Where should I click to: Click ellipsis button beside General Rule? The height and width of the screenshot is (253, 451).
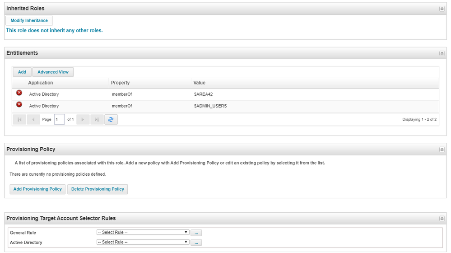pyautogui.click(x=196, y=233)
